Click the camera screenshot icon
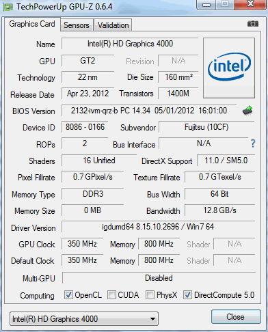 pyautogui.click(x=253, y=24)
